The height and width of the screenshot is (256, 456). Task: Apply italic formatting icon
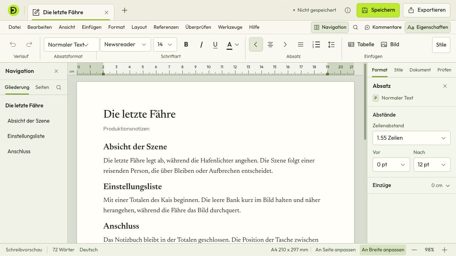(201, 44)
